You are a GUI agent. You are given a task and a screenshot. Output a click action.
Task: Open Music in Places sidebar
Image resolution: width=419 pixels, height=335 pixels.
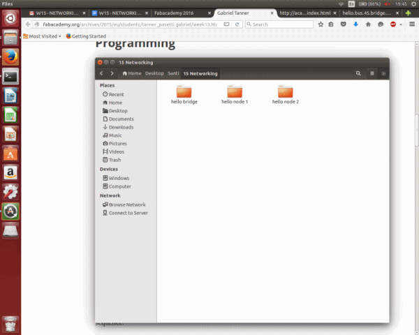pyautogui.click(x=112, y=135)
